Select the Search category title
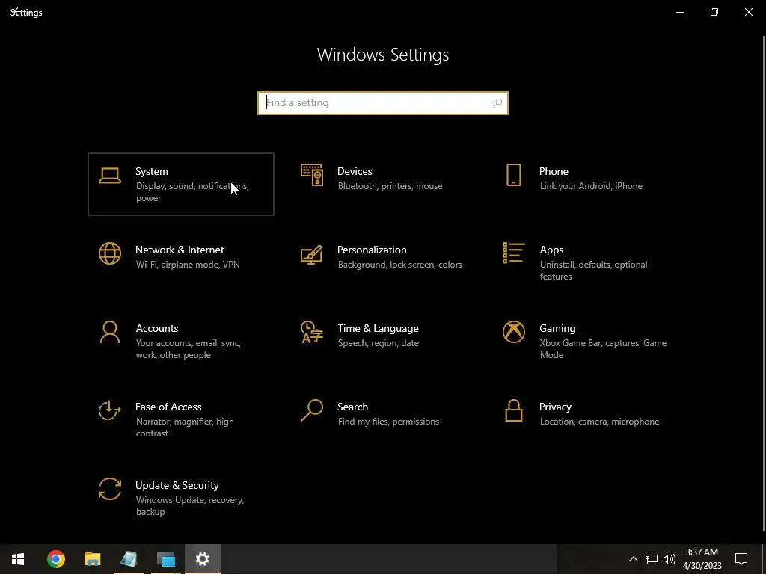 [353, 407]
